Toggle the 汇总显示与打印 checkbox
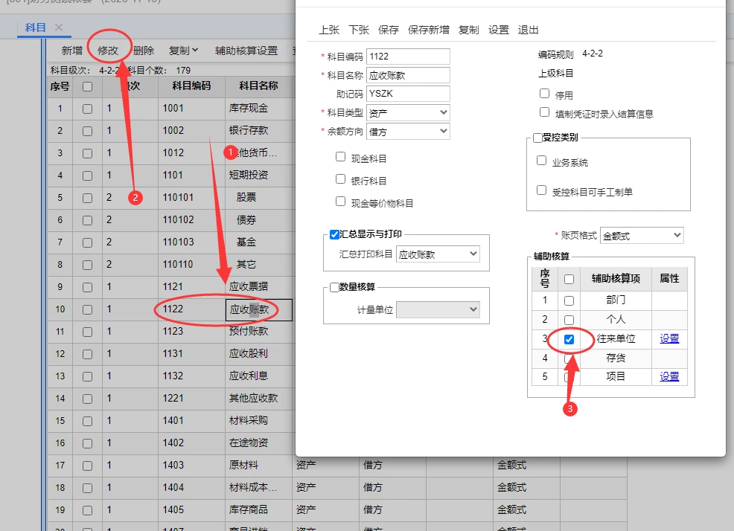Screen dimensions: 734x531 334,234
